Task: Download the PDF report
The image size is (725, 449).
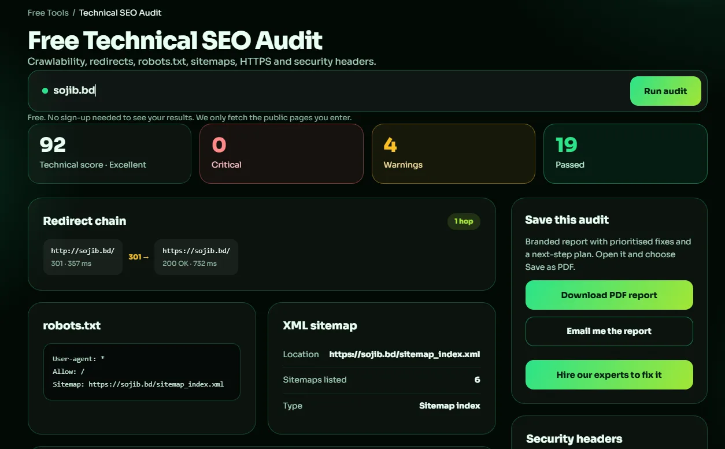Action: point(609,295)
